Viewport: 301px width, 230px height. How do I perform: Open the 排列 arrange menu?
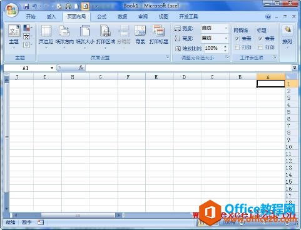click(287, 37)
